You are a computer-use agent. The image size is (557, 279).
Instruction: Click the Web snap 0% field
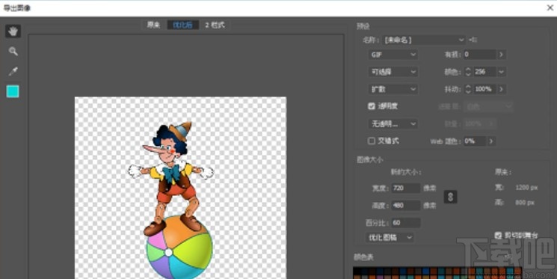pyautogui.click(x=475, y=141)
